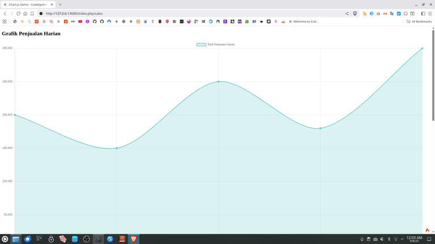Screen dimensions: 435x244
Task: Toggle the browser sidebar panel
Action: pyautogui.click(x=423, y=14)
